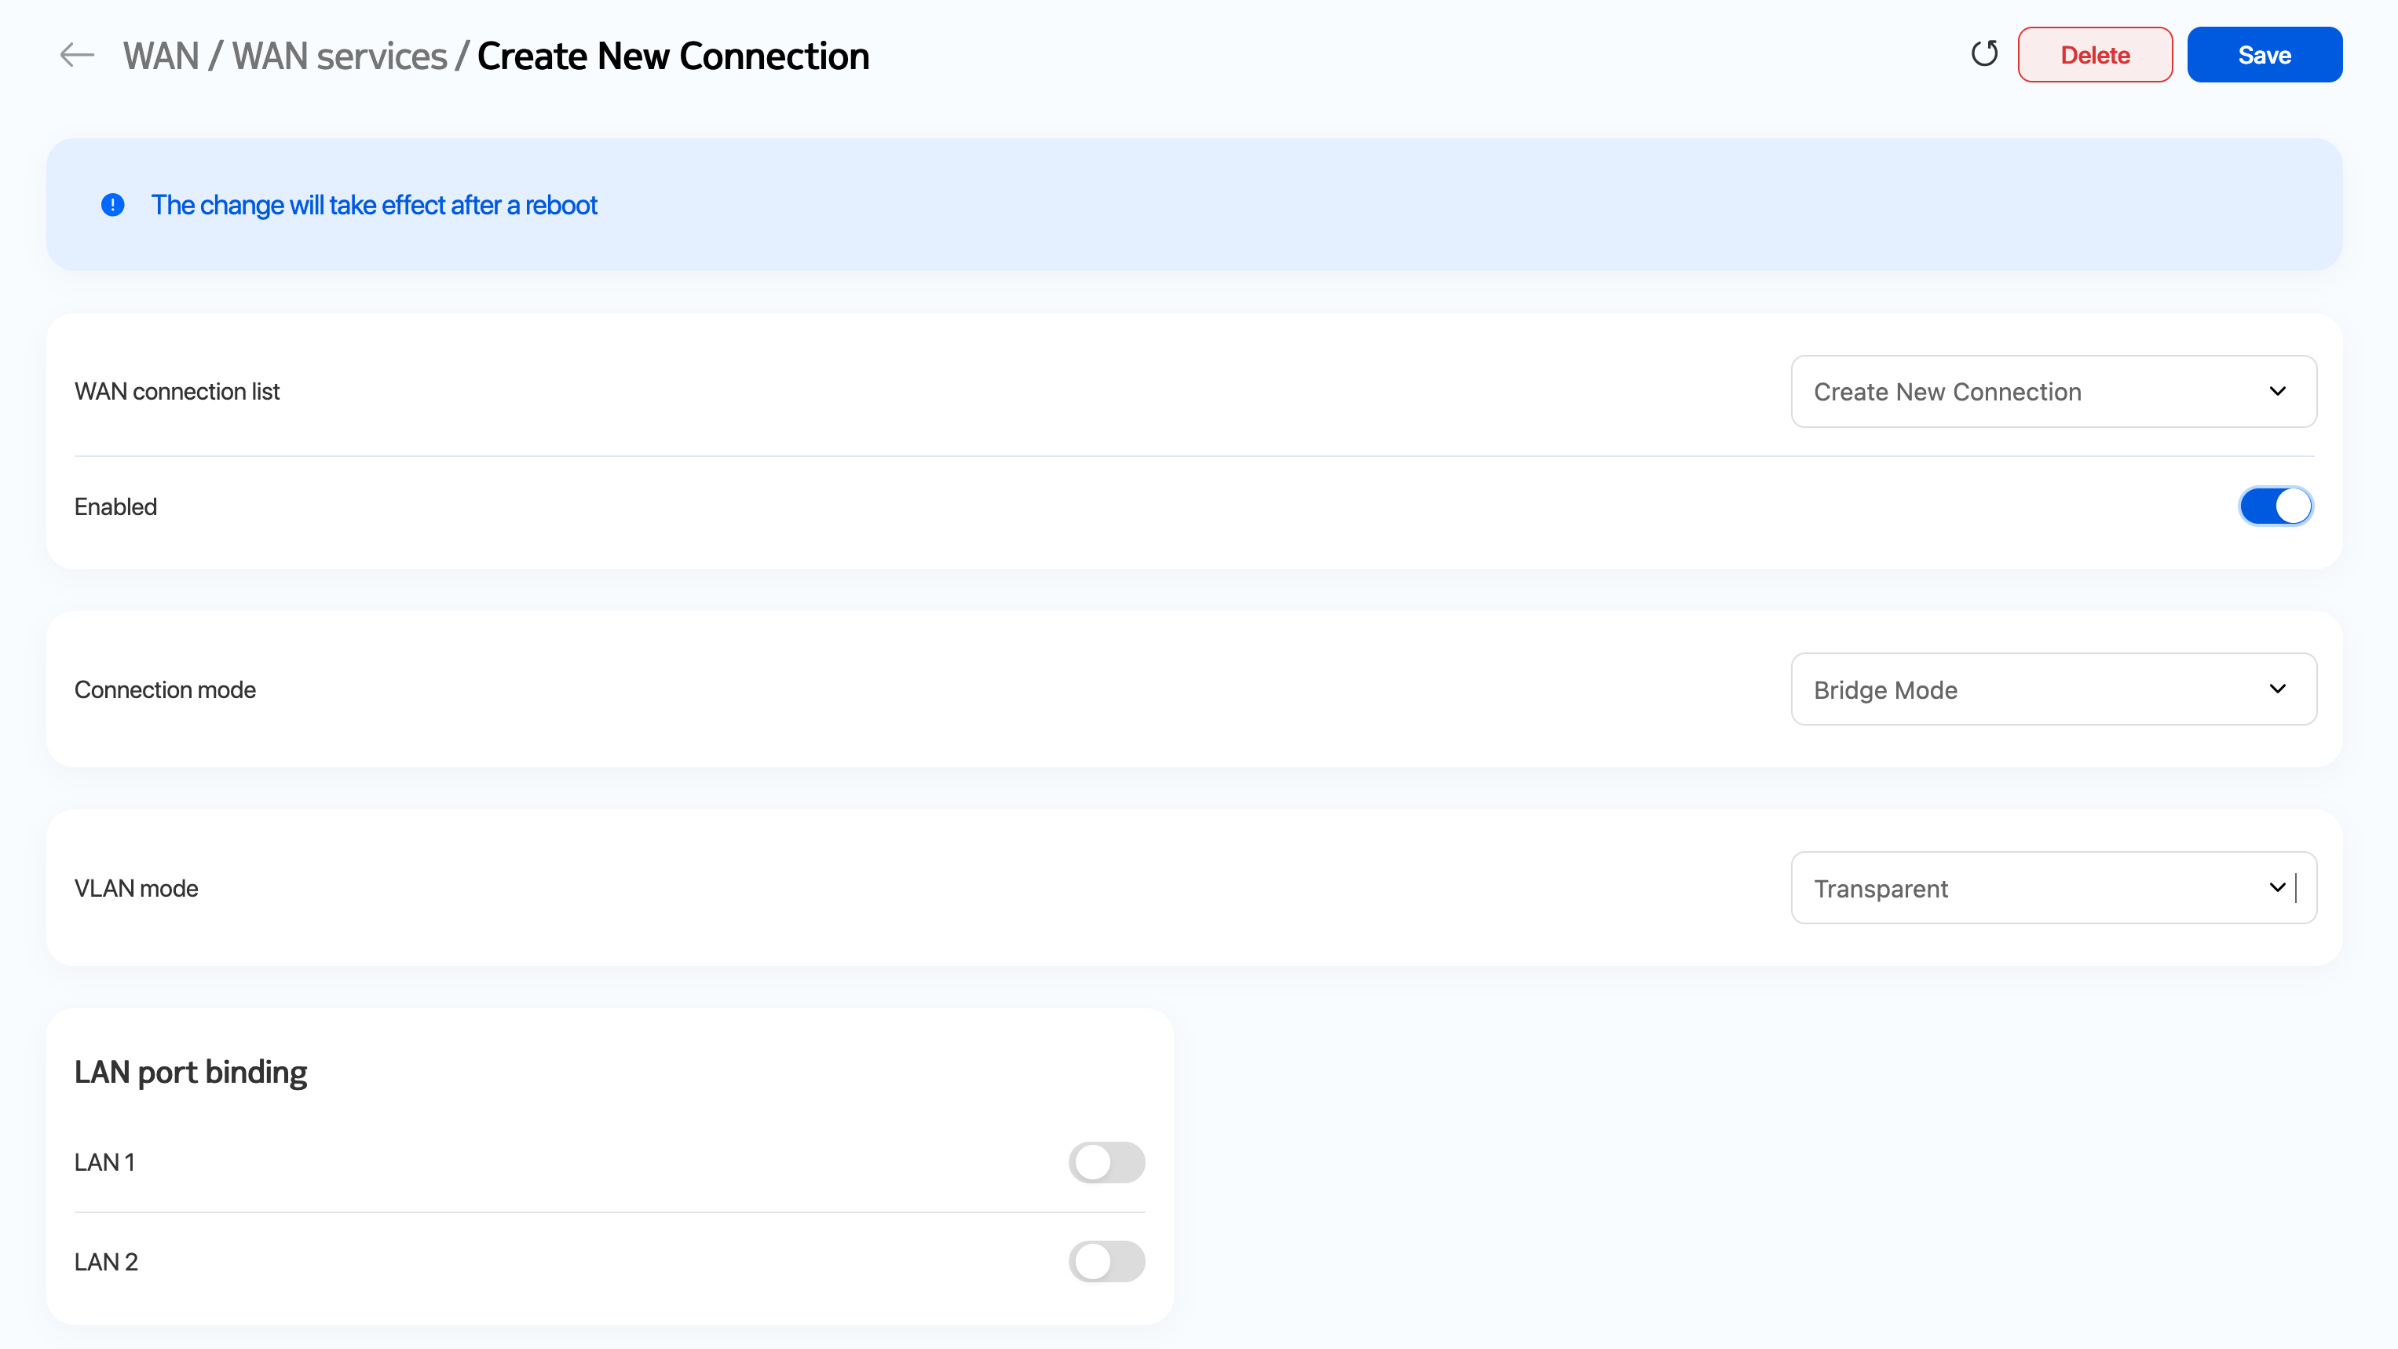Go to WAN in the breadcrumb
This screenshot has width=2398, height=1349.
[161, 56]
